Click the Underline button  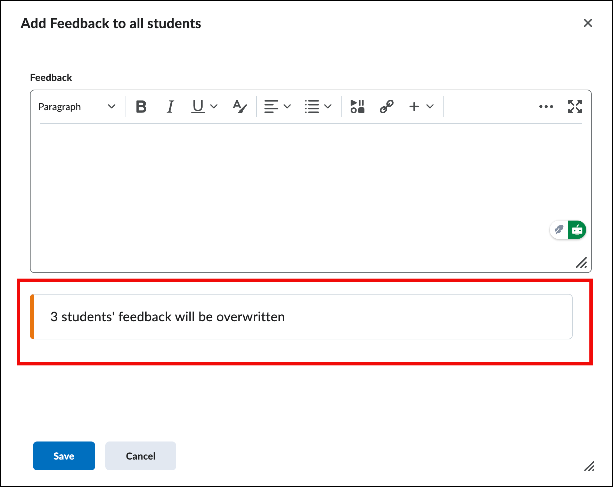[198, 107]
